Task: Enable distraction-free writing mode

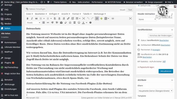Action: point(130,18)
